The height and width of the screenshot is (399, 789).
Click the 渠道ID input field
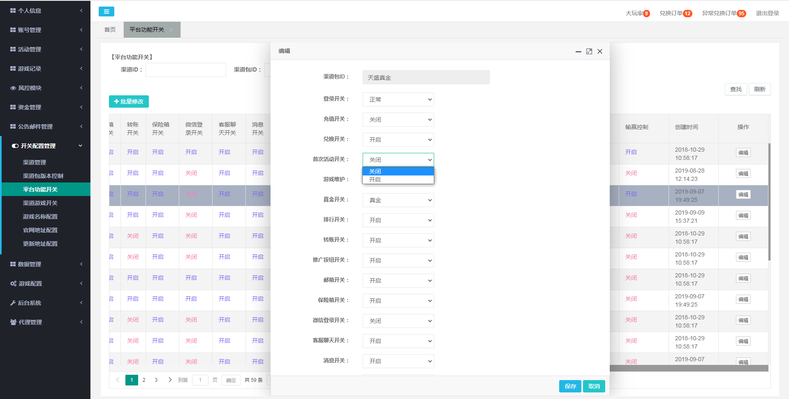click(185, 70)
